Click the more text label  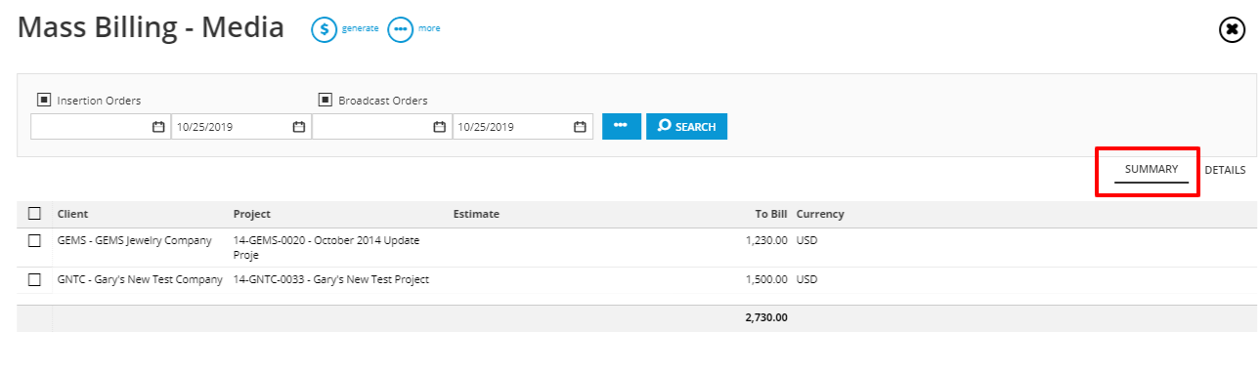(429, 28)
